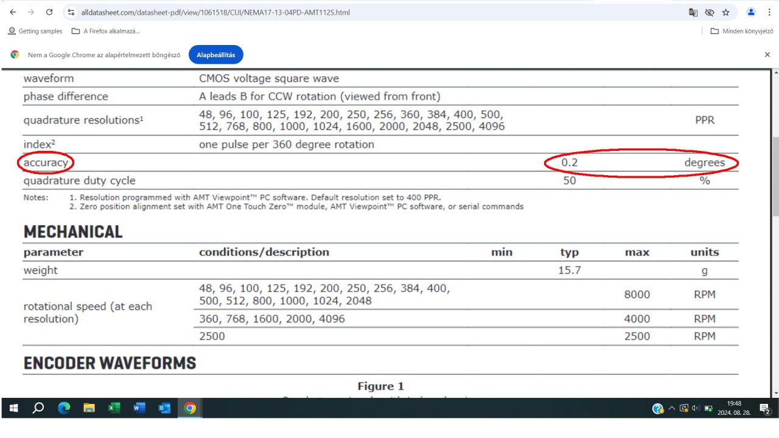Open the Getting samples bookmark

pos(35,31)
